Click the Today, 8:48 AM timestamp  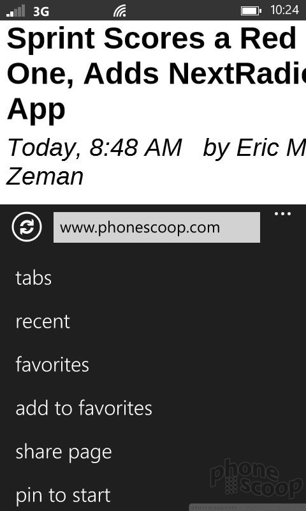94,148
